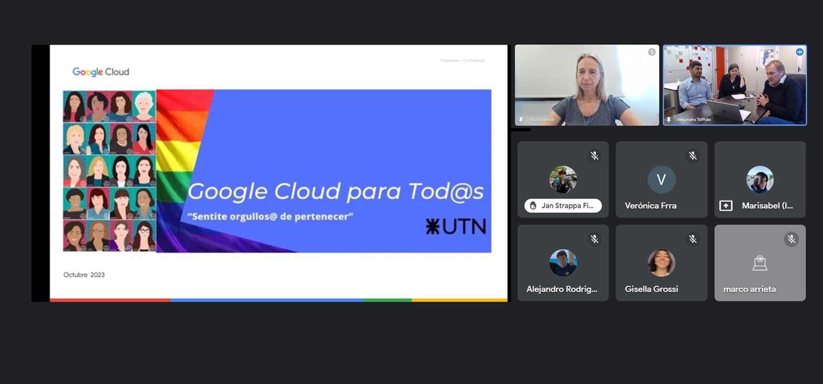This screenshot has height=384, width=823.
Task: Click the slide subtitle 'Sentite orgullos@ de pertenecer'
Action: coord(270,216)
